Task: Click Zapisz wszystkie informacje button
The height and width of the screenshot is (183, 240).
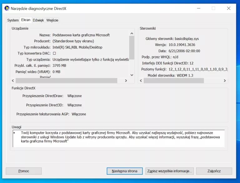Action: point(169,171)
